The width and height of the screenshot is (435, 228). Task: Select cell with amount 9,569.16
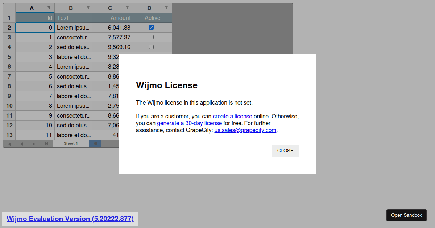tap(113, 47)
